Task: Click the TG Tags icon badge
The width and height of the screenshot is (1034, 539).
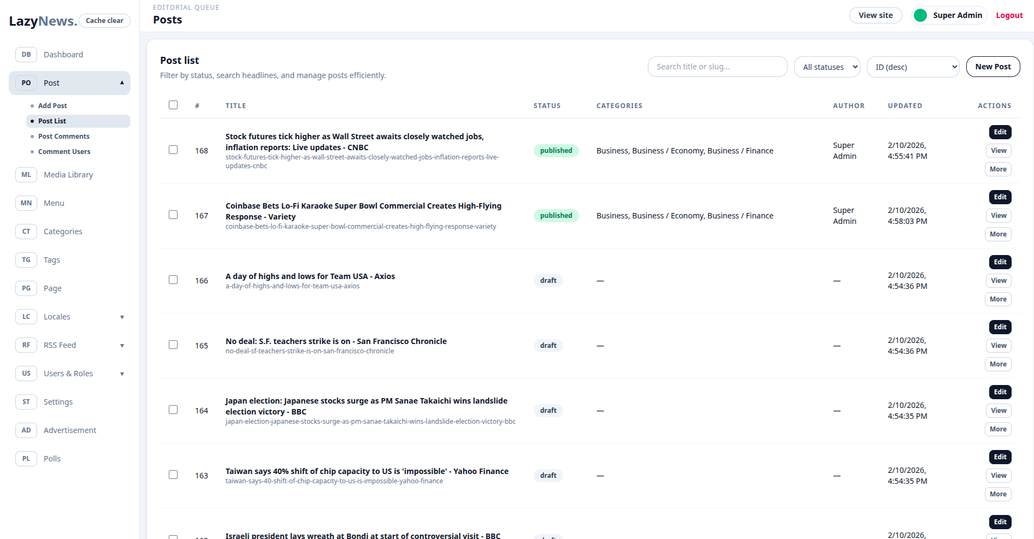Action: coord(26,260)
